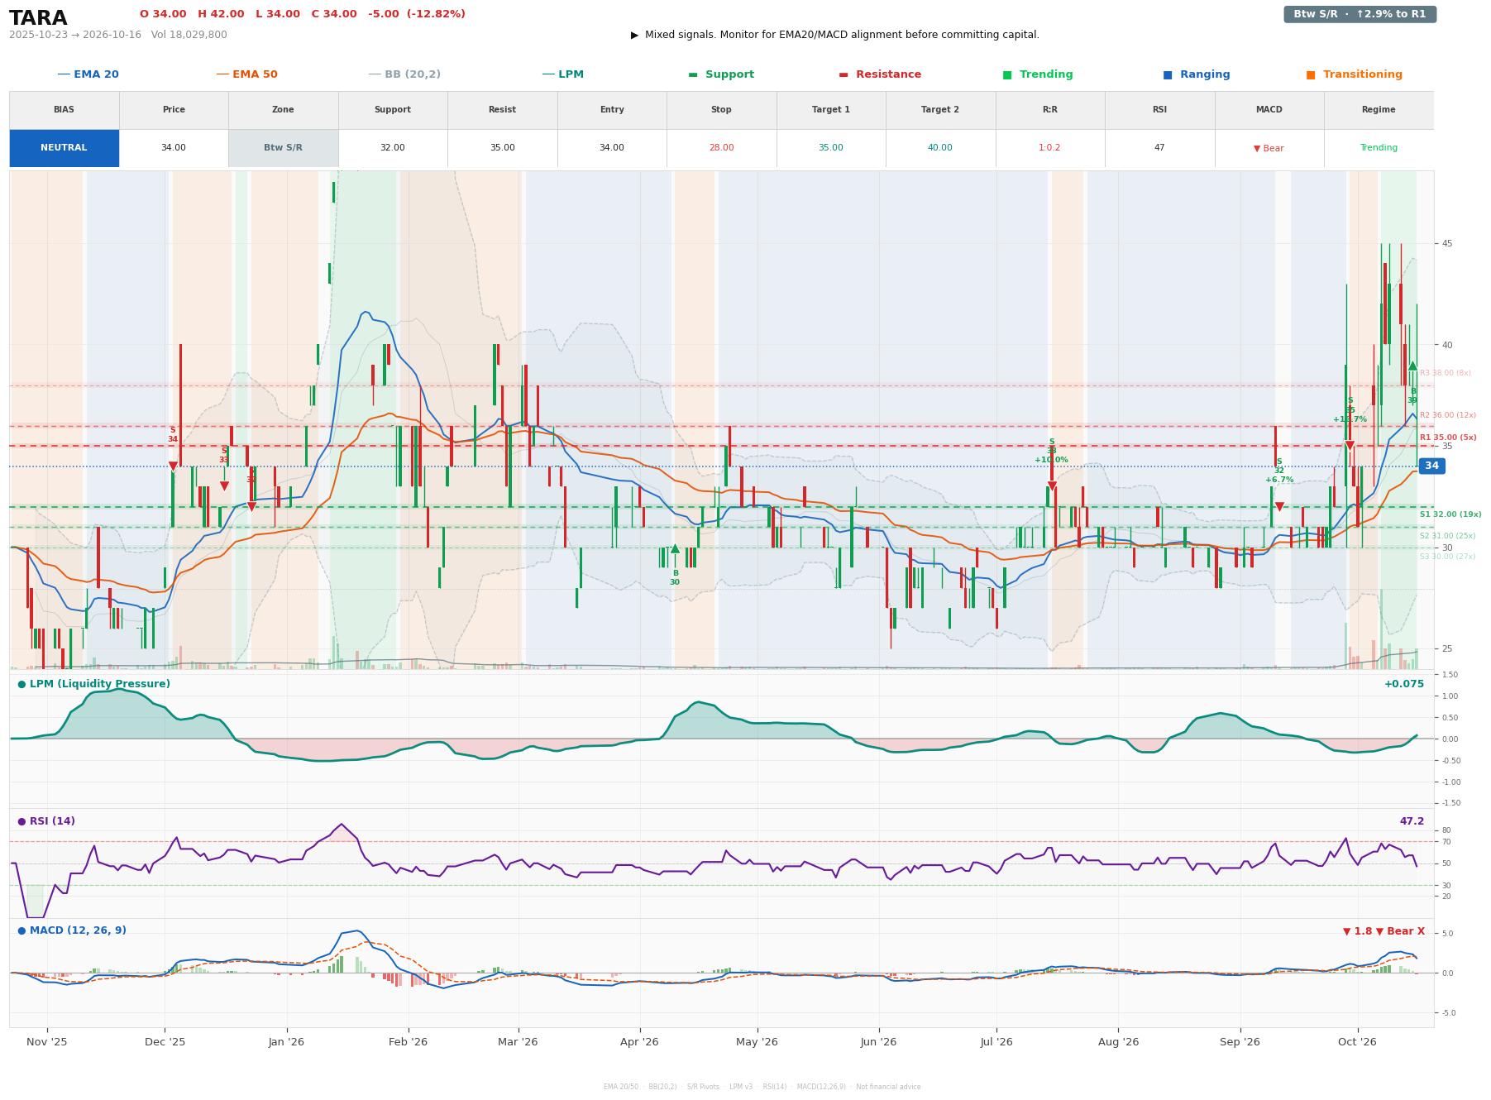Click the R1 35.00 (5x) resistance label
Viewport: 1491px width, 1100px height.
[x=1448, y=438]
